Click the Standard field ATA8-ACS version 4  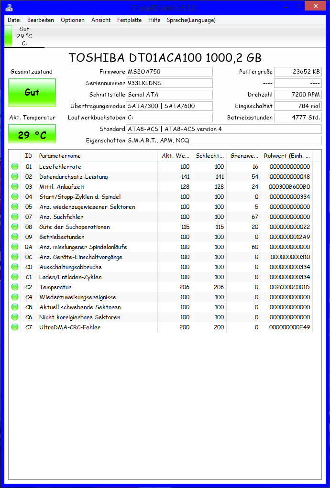tap(224, 129)
